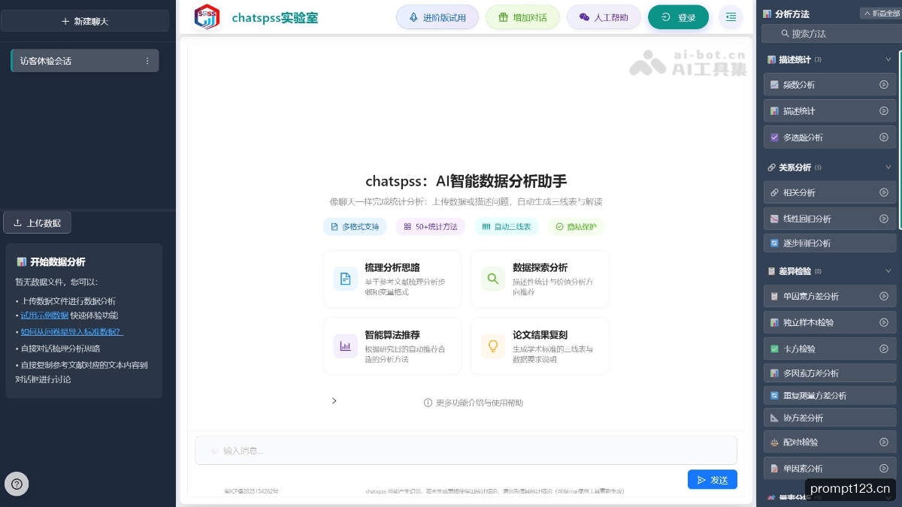The height and width of the screenshot is (507, 902).
Task: Click the 新建聊天 button
Action: pos(84,21)
